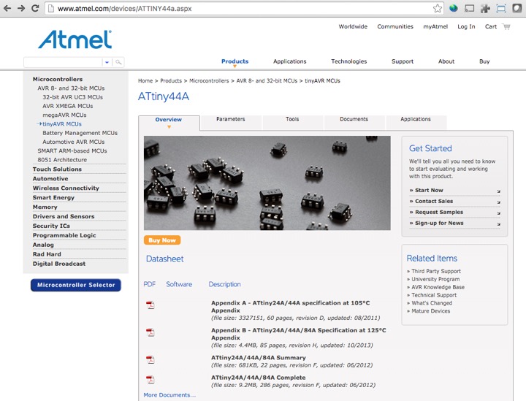Viewport: 526px width, 401px height.
Task: Open PDF icon for Appendix A
Action: (x=150, y=305)
